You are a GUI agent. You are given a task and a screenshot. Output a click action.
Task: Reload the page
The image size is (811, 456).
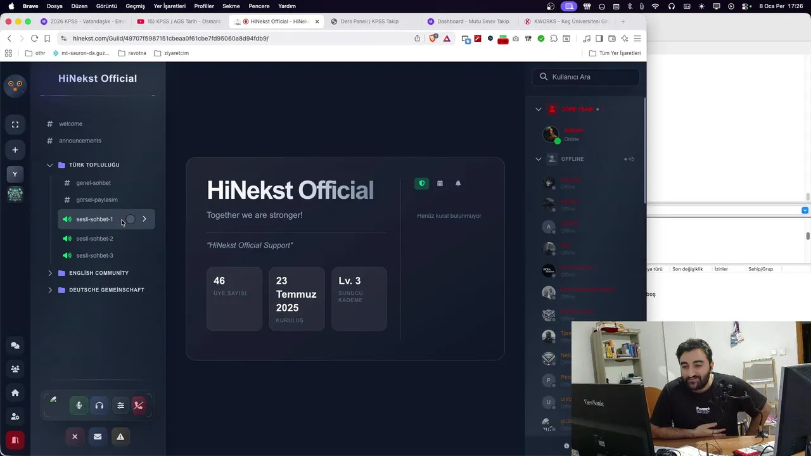(34, 39)
